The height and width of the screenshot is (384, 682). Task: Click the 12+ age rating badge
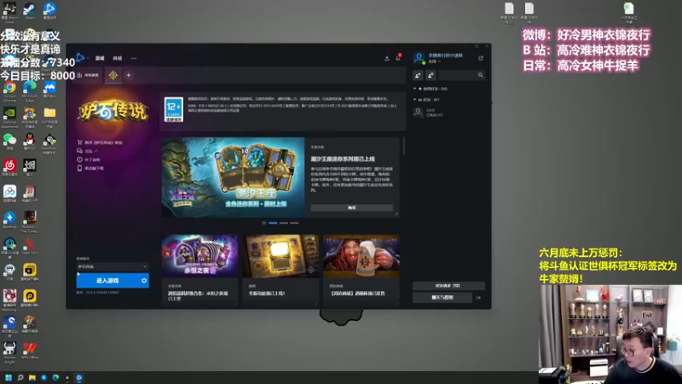174,109
